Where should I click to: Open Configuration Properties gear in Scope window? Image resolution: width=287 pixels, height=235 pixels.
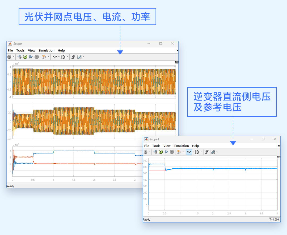(9, 57)
